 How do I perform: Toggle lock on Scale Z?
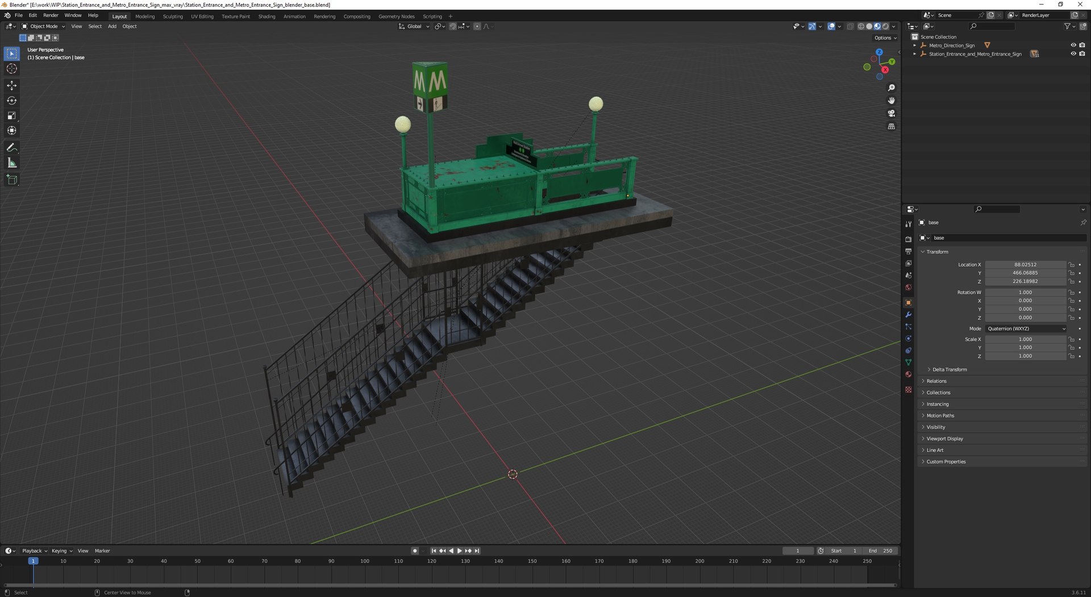(1071, 356)
